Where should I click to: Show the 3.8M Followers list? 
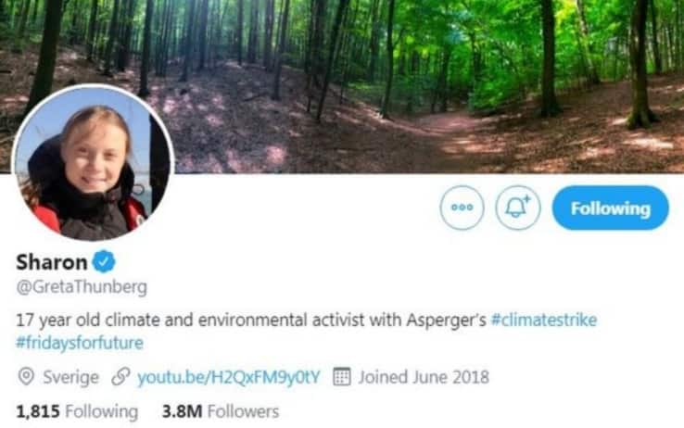click(x=220, y=410)
